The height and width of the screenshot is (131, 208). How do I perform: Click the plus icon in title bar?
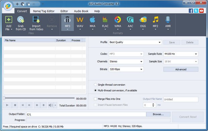coord(17,4)
